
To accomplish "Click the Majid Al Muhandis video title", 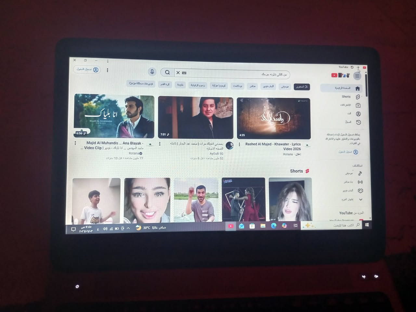I will [x=112, y=145].
